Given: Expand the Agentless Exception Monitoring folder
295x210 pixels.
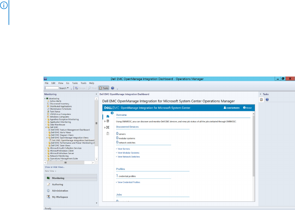Looking at the screenshot, I should click(46, 120).
